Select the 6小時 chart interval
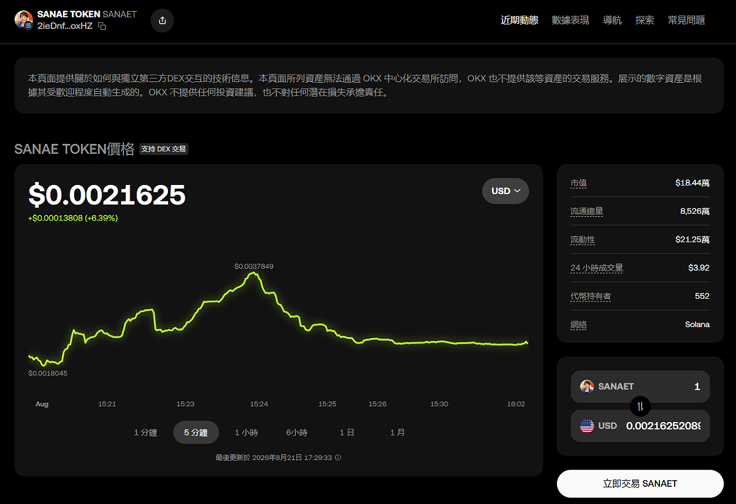Screen dimensions: 736x504 point(297,432)
